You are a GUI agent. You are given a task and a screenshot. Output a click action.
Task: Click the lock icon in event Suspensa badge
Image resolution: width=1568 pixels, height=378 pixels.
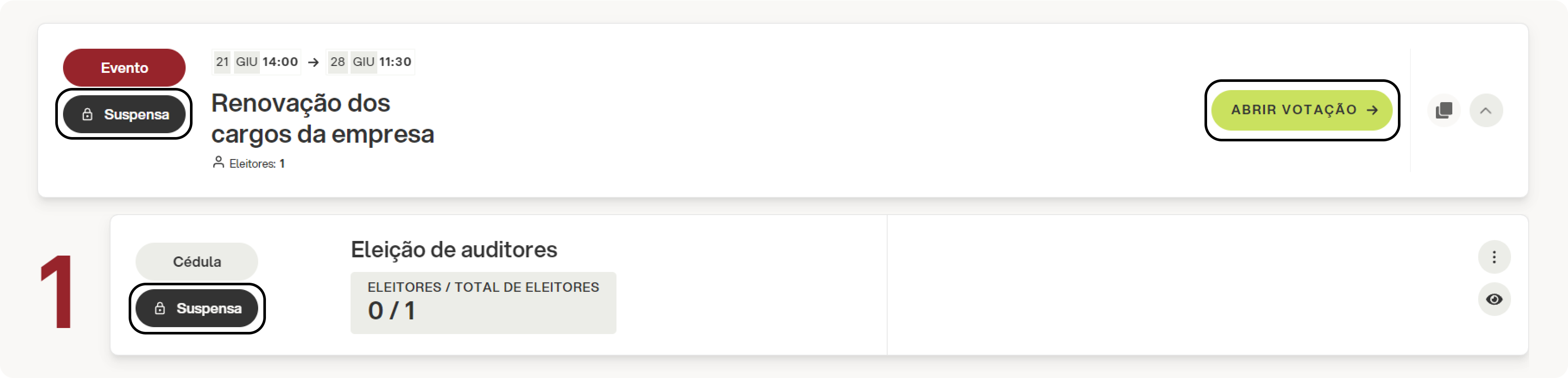pyautogui.click(x=88, y=114)
